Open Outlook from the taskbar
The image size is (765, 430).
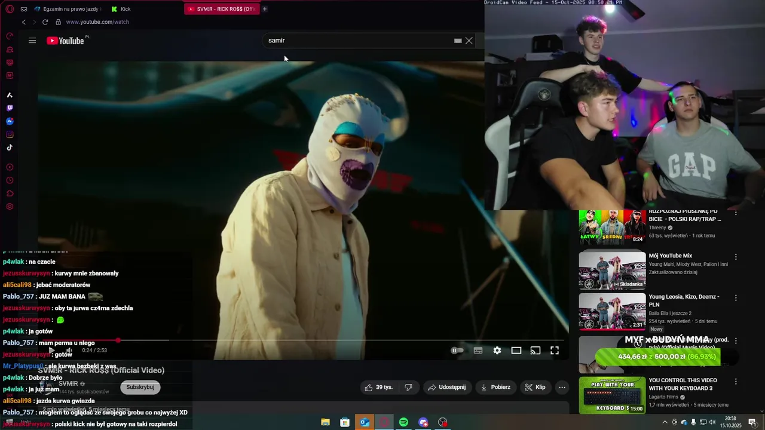(x=365, y=422)
